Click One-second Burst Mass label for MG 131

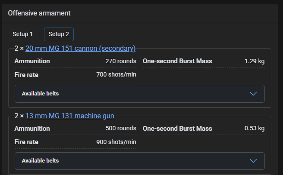coord(177,128)
